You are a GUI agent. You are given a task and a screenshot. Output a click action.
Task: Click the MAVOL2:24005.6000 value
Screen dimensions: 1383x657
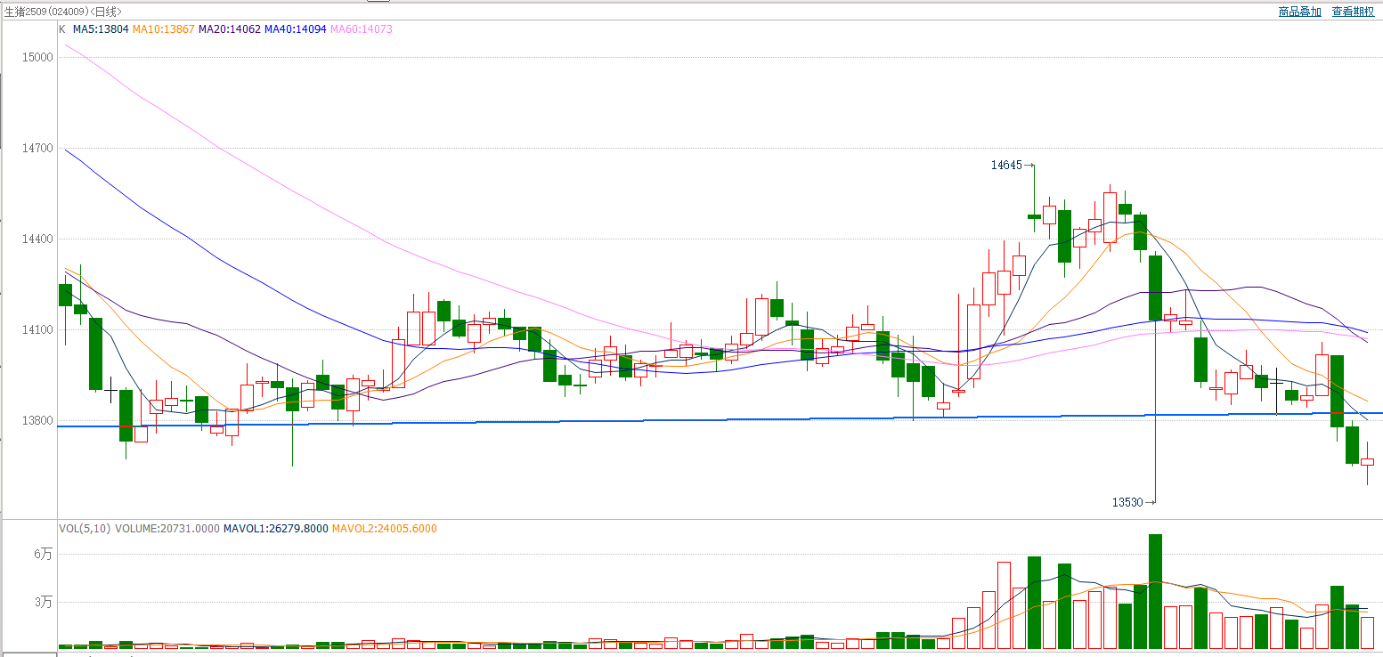pos(384,529)
